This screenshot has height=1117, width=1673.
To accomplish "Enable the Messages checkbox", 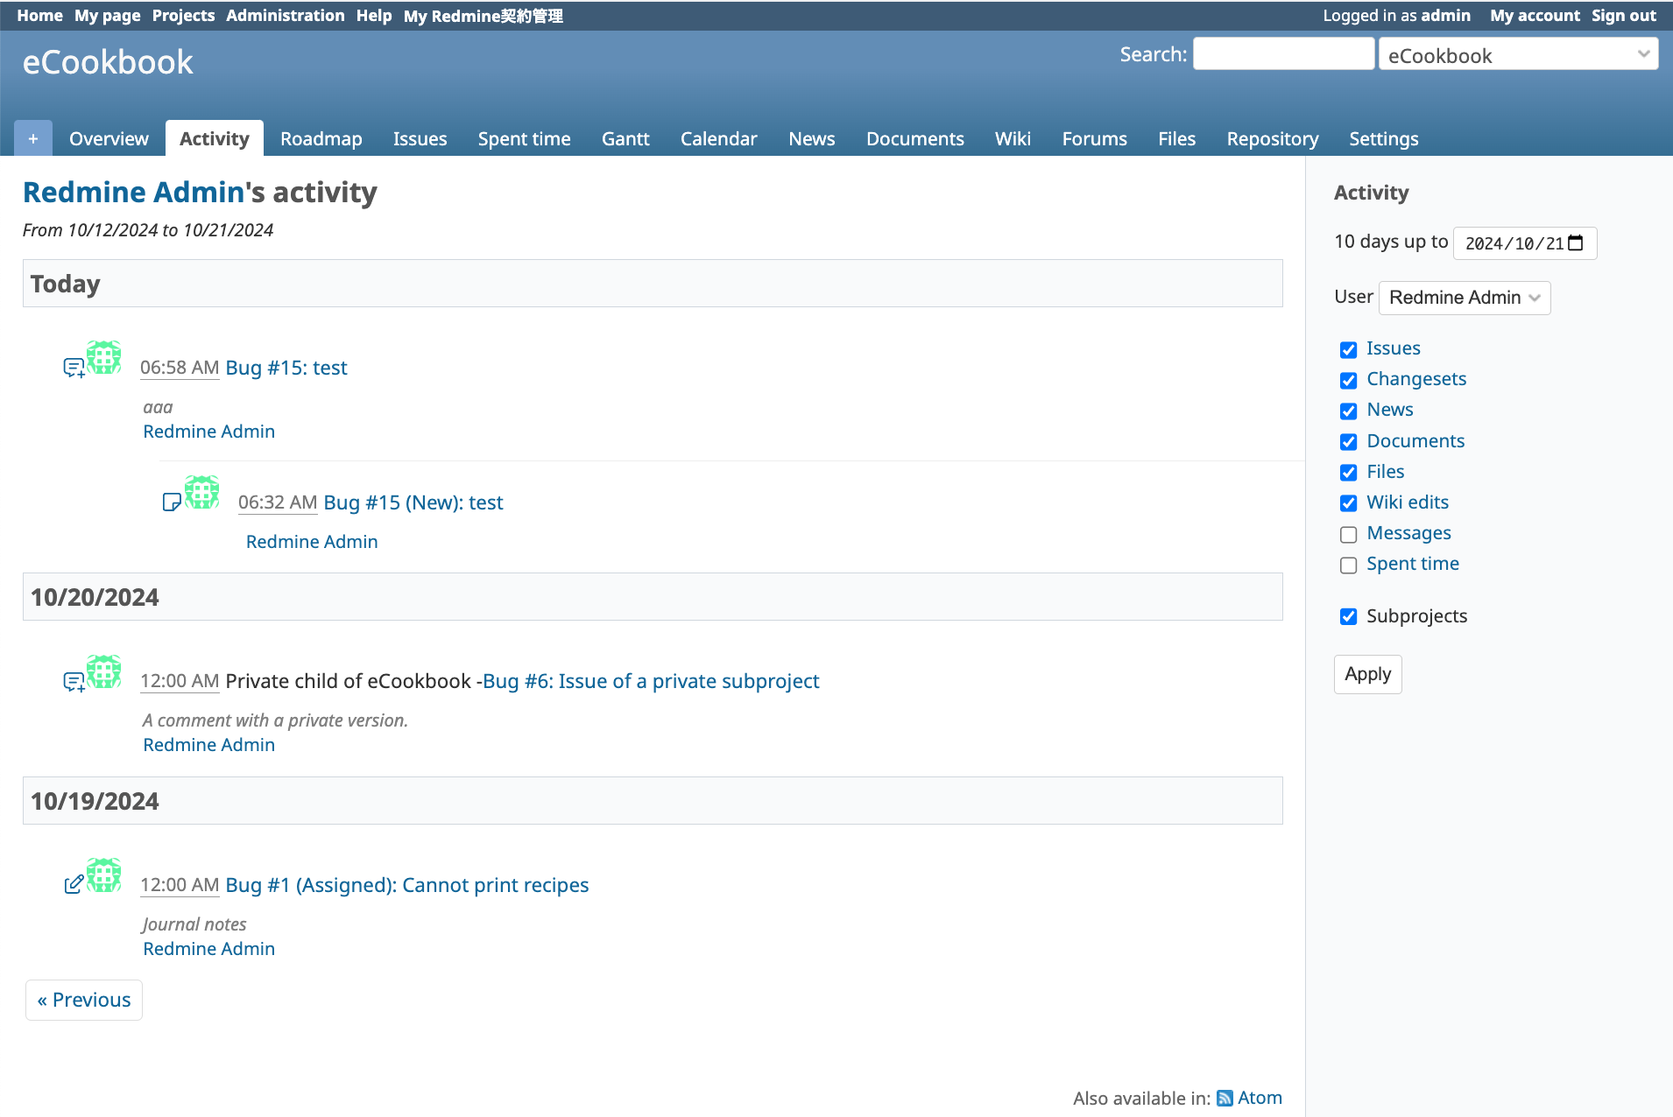I will tap(1349, 534).
